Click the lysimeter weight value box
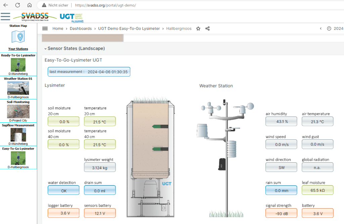Image resolution: width=344 pixels, height=224 pixels. (100, 167)
